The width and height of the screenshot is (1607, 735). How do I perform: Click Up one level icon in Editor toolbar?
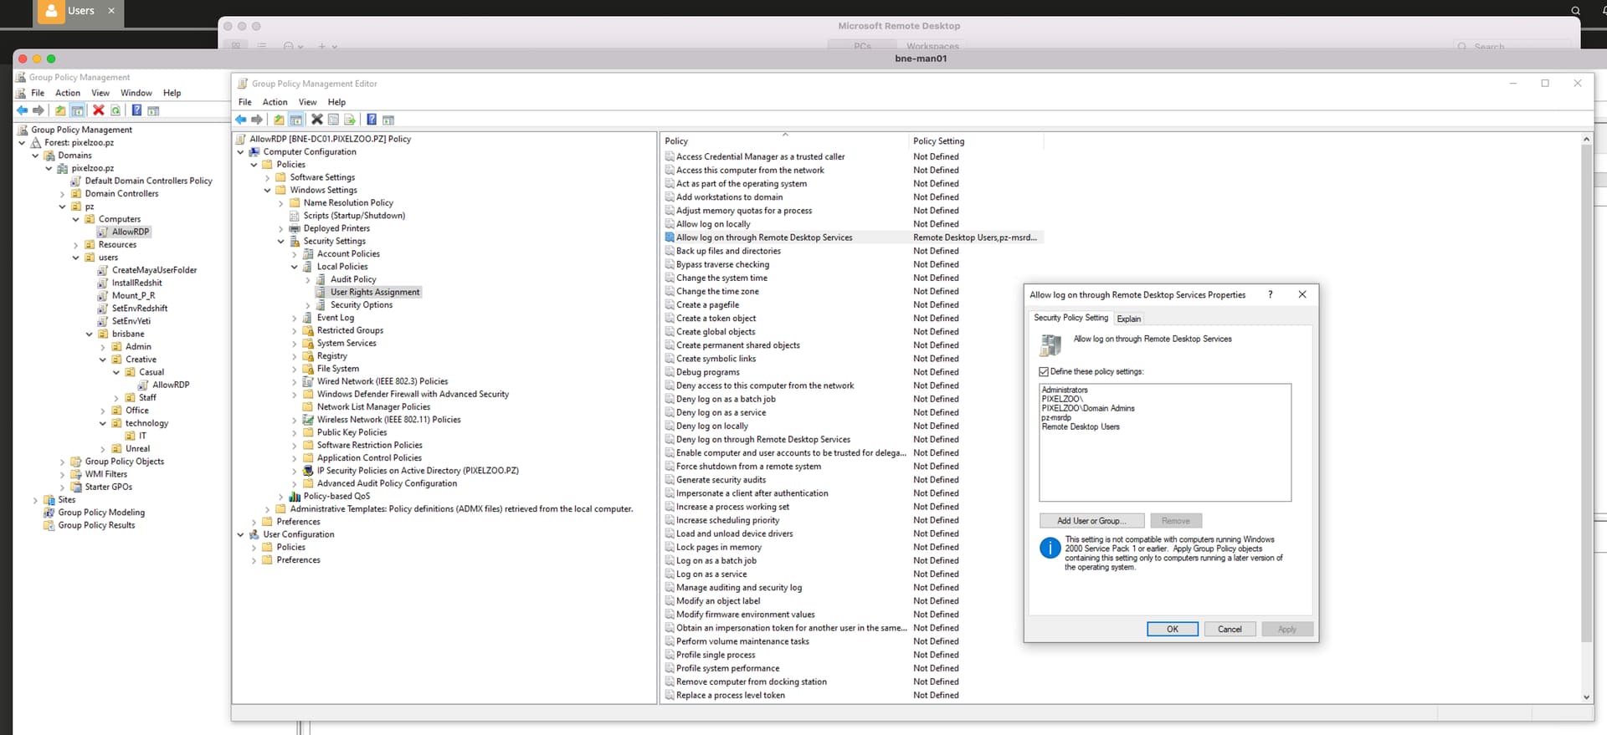tap(279, 120)
